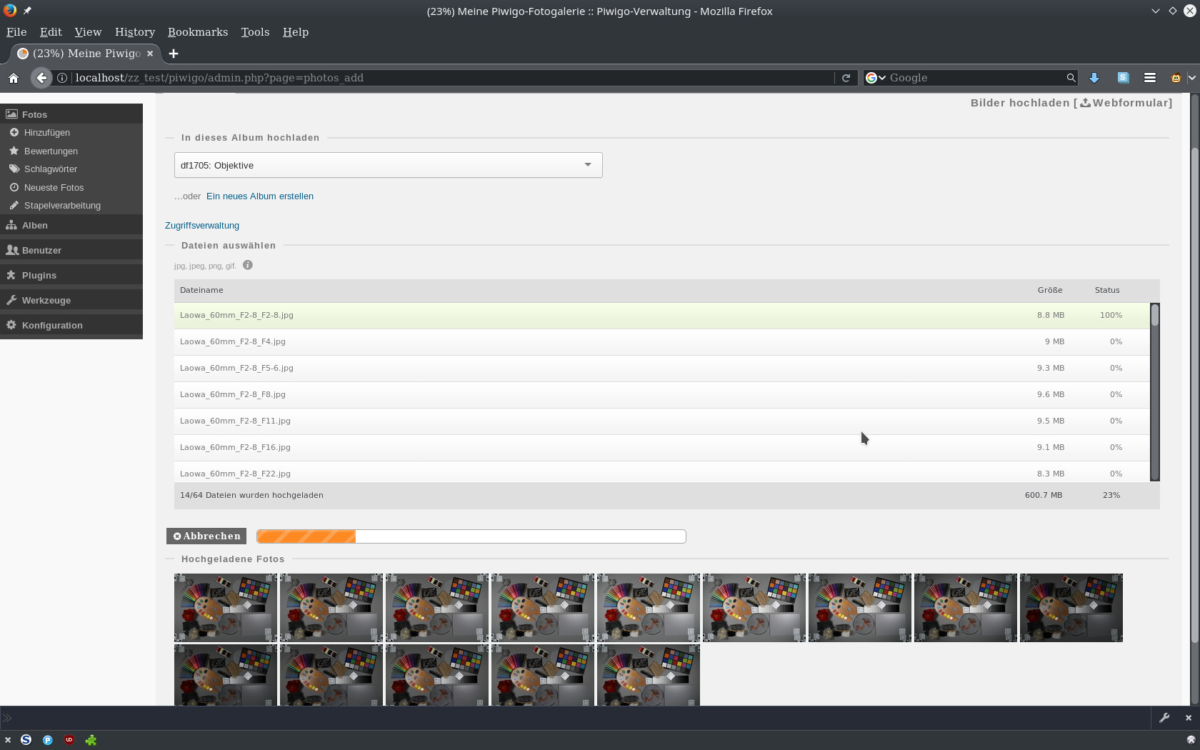Image resolution: width=1200 pixels, height=750 pixels.
Task: Click the Google search input field
Action: (x=976, y=78)
